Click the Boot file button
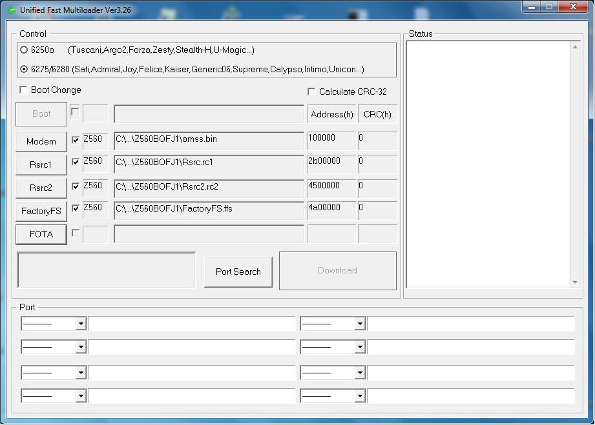 pyautogui.click(x=41, y=114)
